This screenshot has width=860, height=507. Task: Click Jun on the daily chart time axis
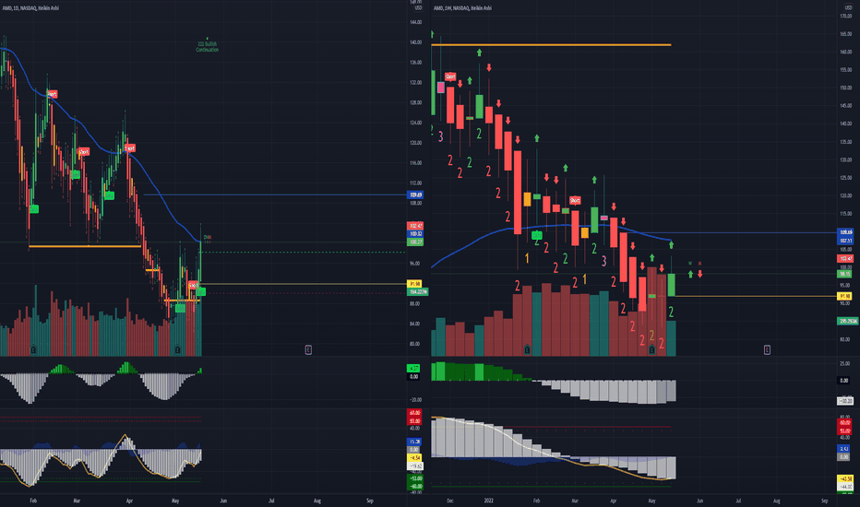coord(223,501)
